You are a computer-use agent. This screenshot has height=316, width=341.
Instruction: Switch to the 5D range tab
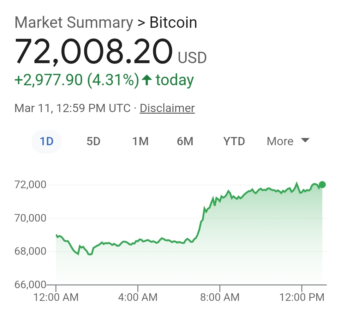(x=93, y=141)
